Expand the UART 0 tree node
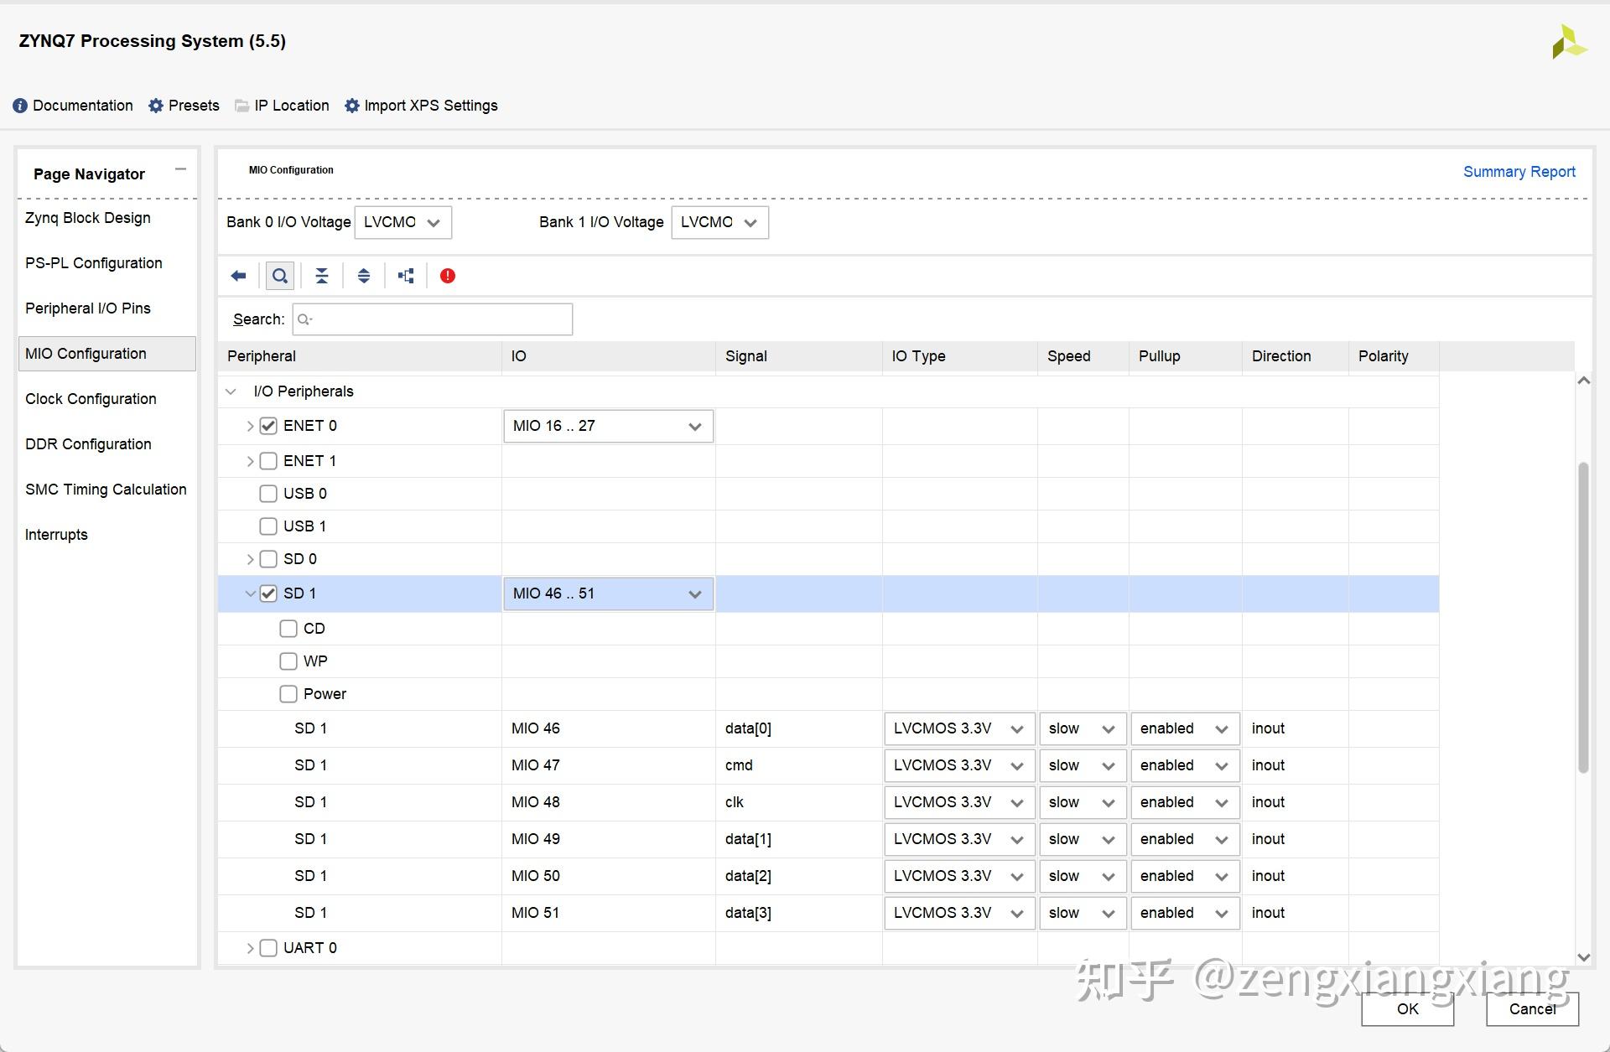This screenshot has height=1052, width=1610. coord(250,948)
